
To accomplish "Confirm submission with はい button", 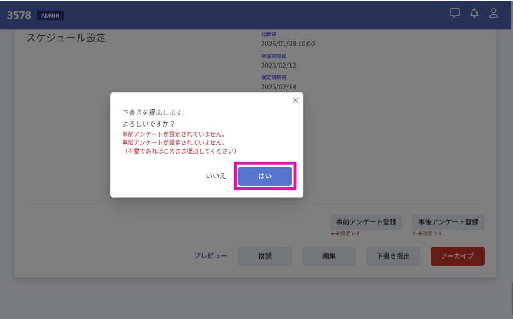I will [265, 176].
